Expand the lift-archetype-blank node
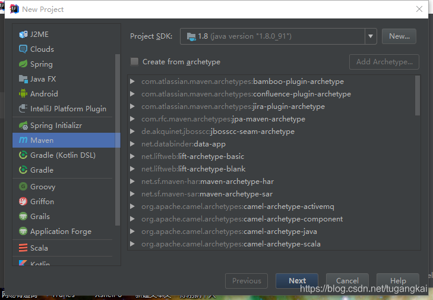Screen dimensions: 433x300 click(x=132, y=169)
